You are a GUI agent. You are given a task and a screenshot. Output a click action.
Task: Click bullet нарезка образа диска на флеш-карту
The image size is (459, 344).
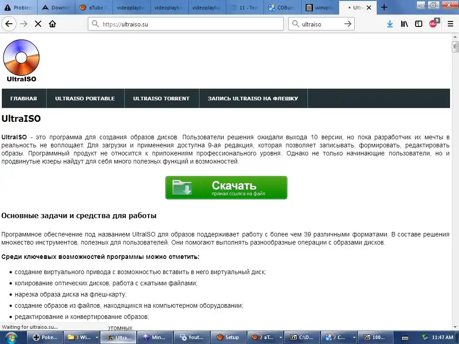pyautogui.click(x=70, y=294)
